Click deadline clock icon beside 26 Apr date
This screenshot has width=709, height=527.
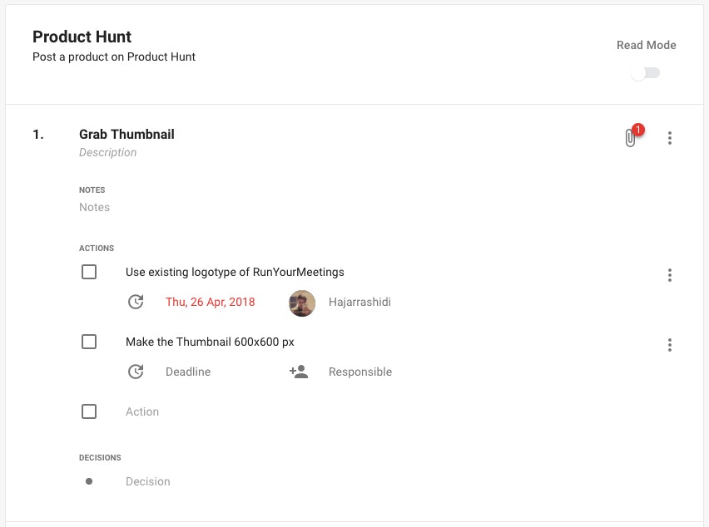[136, 302]
